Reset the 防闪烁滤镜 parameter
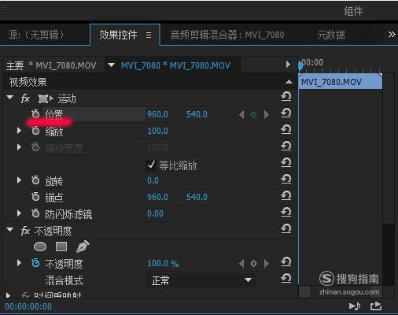This screenshot has height=315, width=398. point(286,212)
